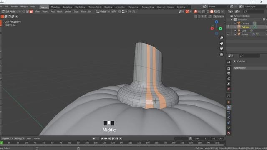
Task: Toggle Z mirror in header
Action: [x=205, y=16]
